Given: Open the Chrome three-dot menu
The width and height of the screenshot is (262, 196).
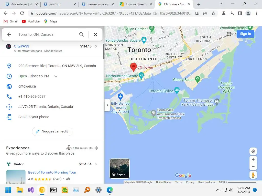Looking at the screenshot, I should [x=256, y=13].
